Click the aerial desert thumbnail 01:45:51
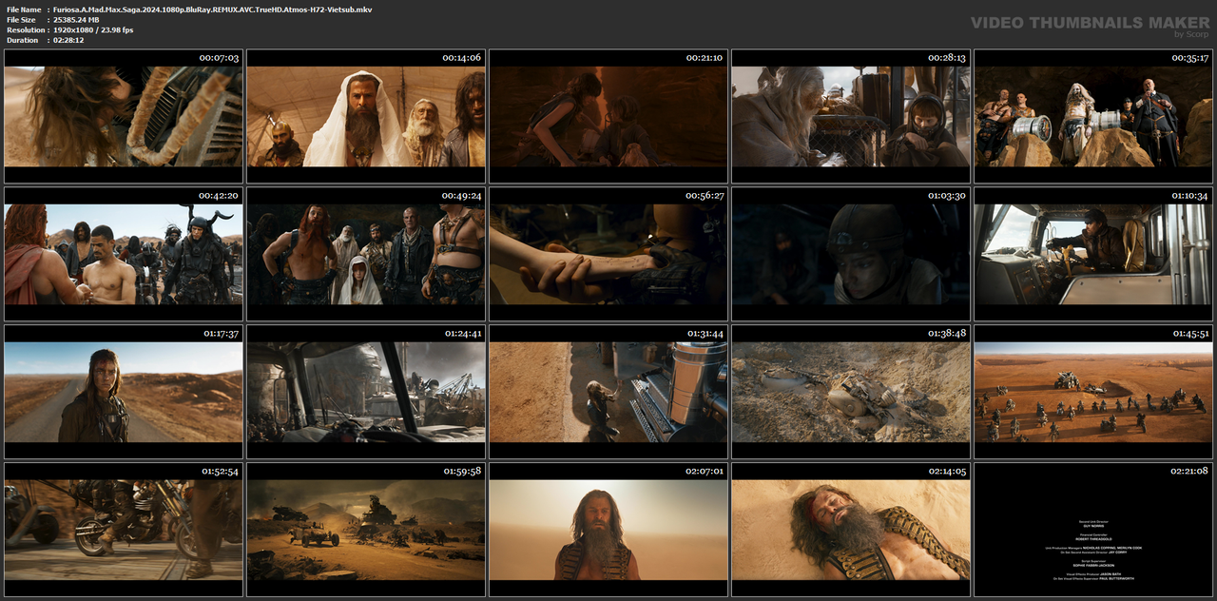The height and width of the screenshot is (601, 1217). click(x=1093, y=392)
